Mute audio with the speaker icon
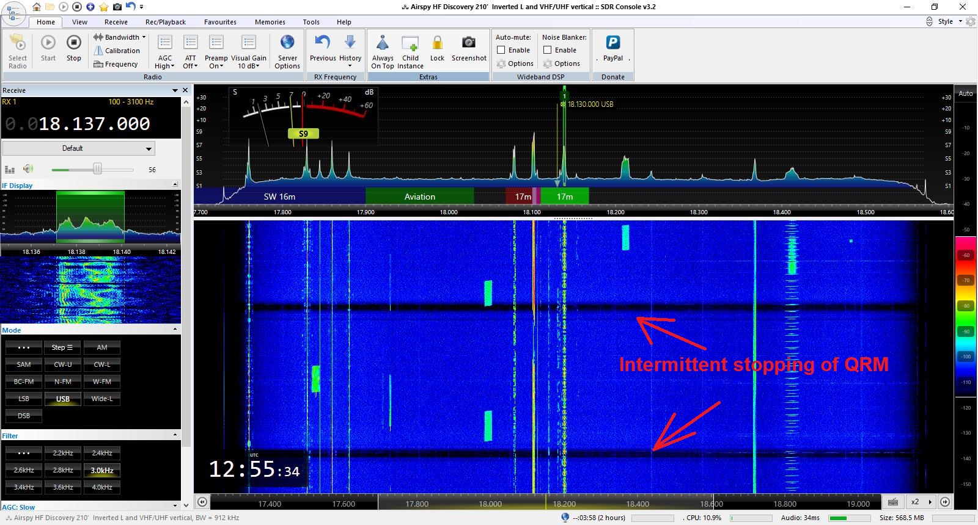This screenshot has height=525, width=978. pos(28,169)
